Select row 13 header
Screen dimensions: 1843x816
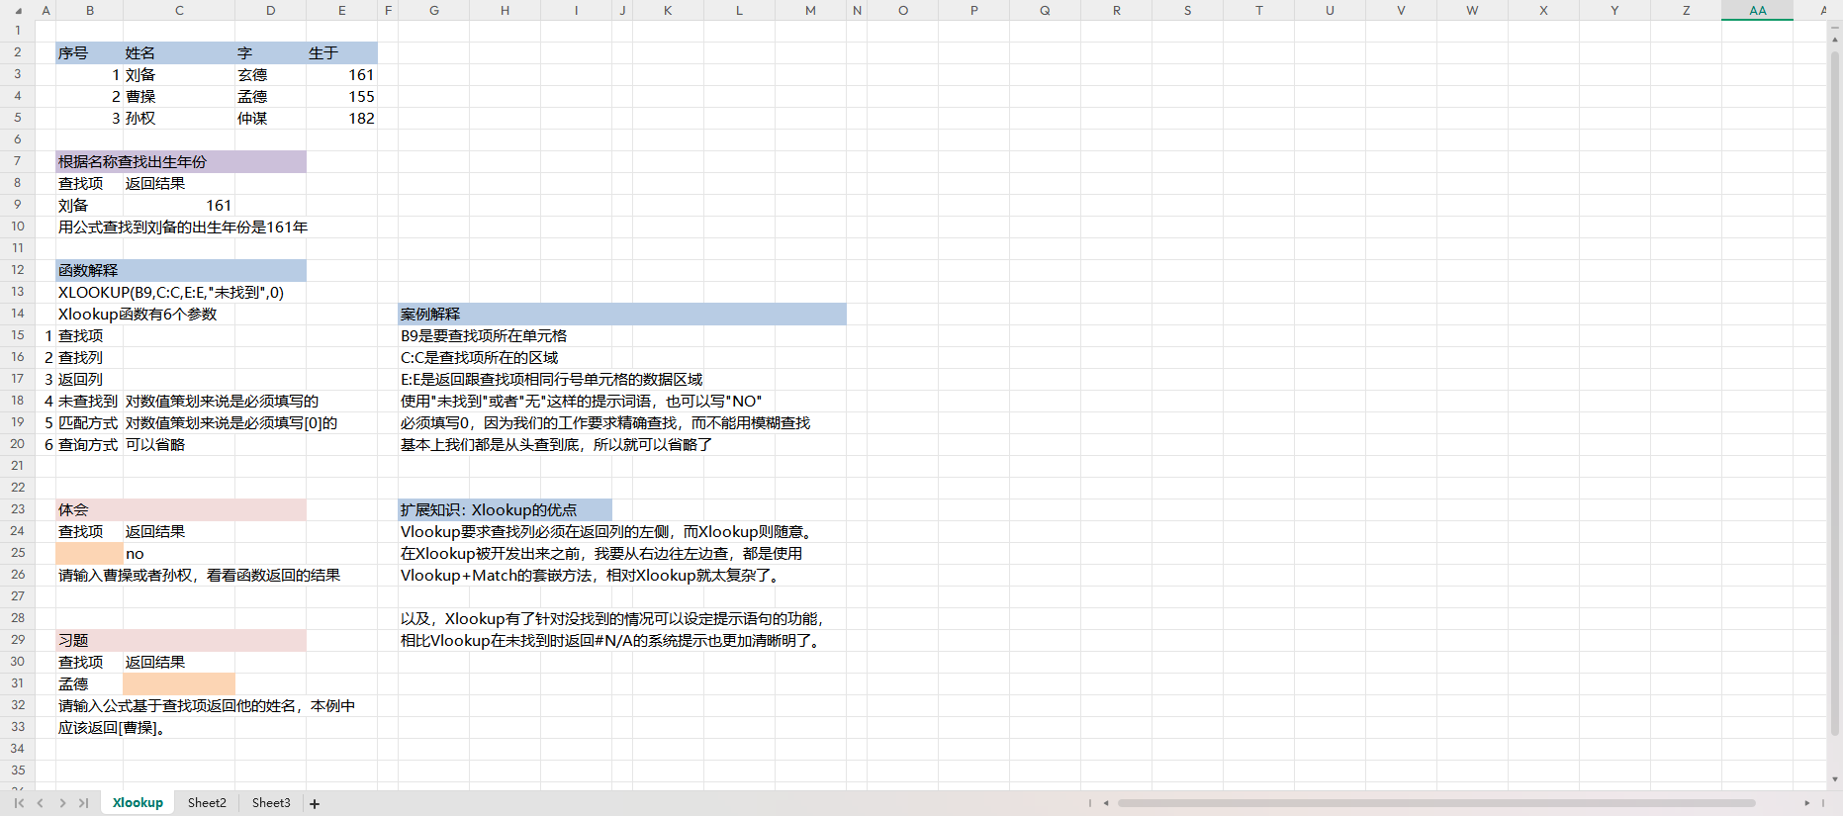coord(18,292)
